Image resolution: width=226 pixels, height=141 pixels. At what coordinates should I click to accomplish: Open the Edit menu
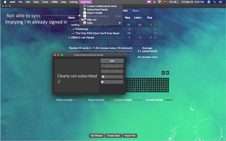pos(28,2)
